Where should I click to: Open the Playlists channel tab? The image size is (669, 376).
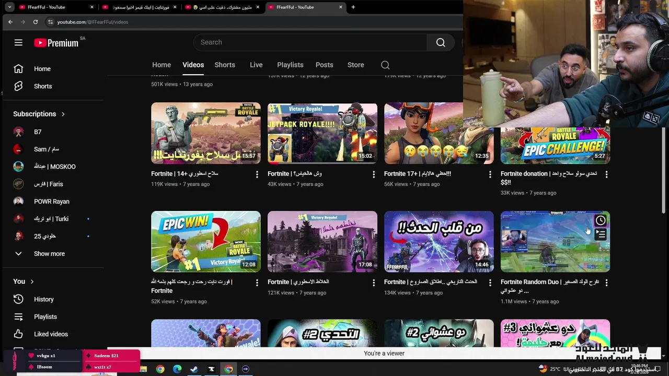290,65
